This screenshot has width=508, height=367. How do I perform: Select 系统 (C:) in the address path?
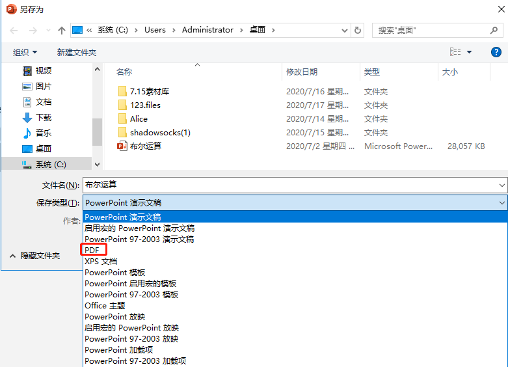113,30
